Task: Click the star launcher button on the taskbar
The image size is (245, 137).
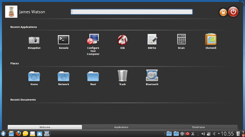Action: click(3, 134)
